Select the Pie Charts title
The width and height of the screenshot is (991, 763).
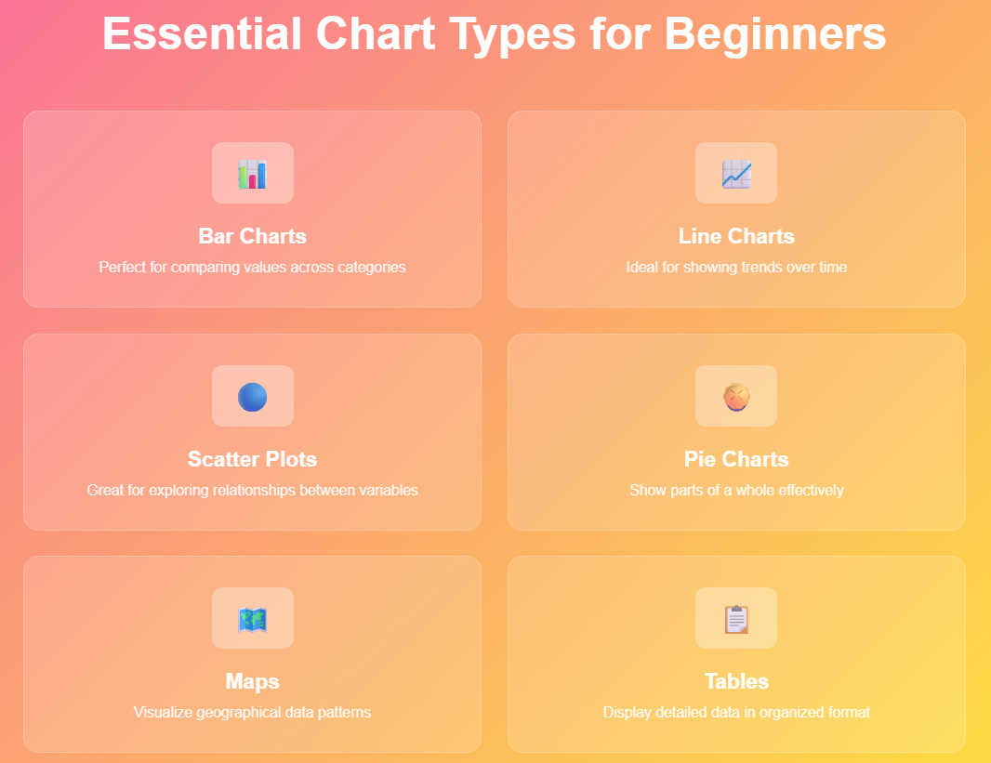[x=736, y=459]
